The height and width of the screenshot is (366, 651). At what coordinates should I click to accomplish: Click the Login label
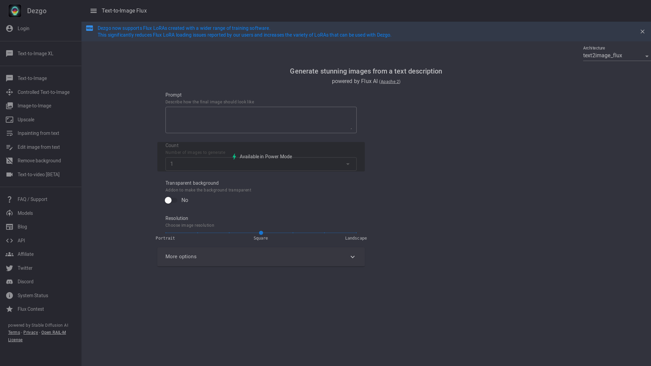(x=23, y=28)
